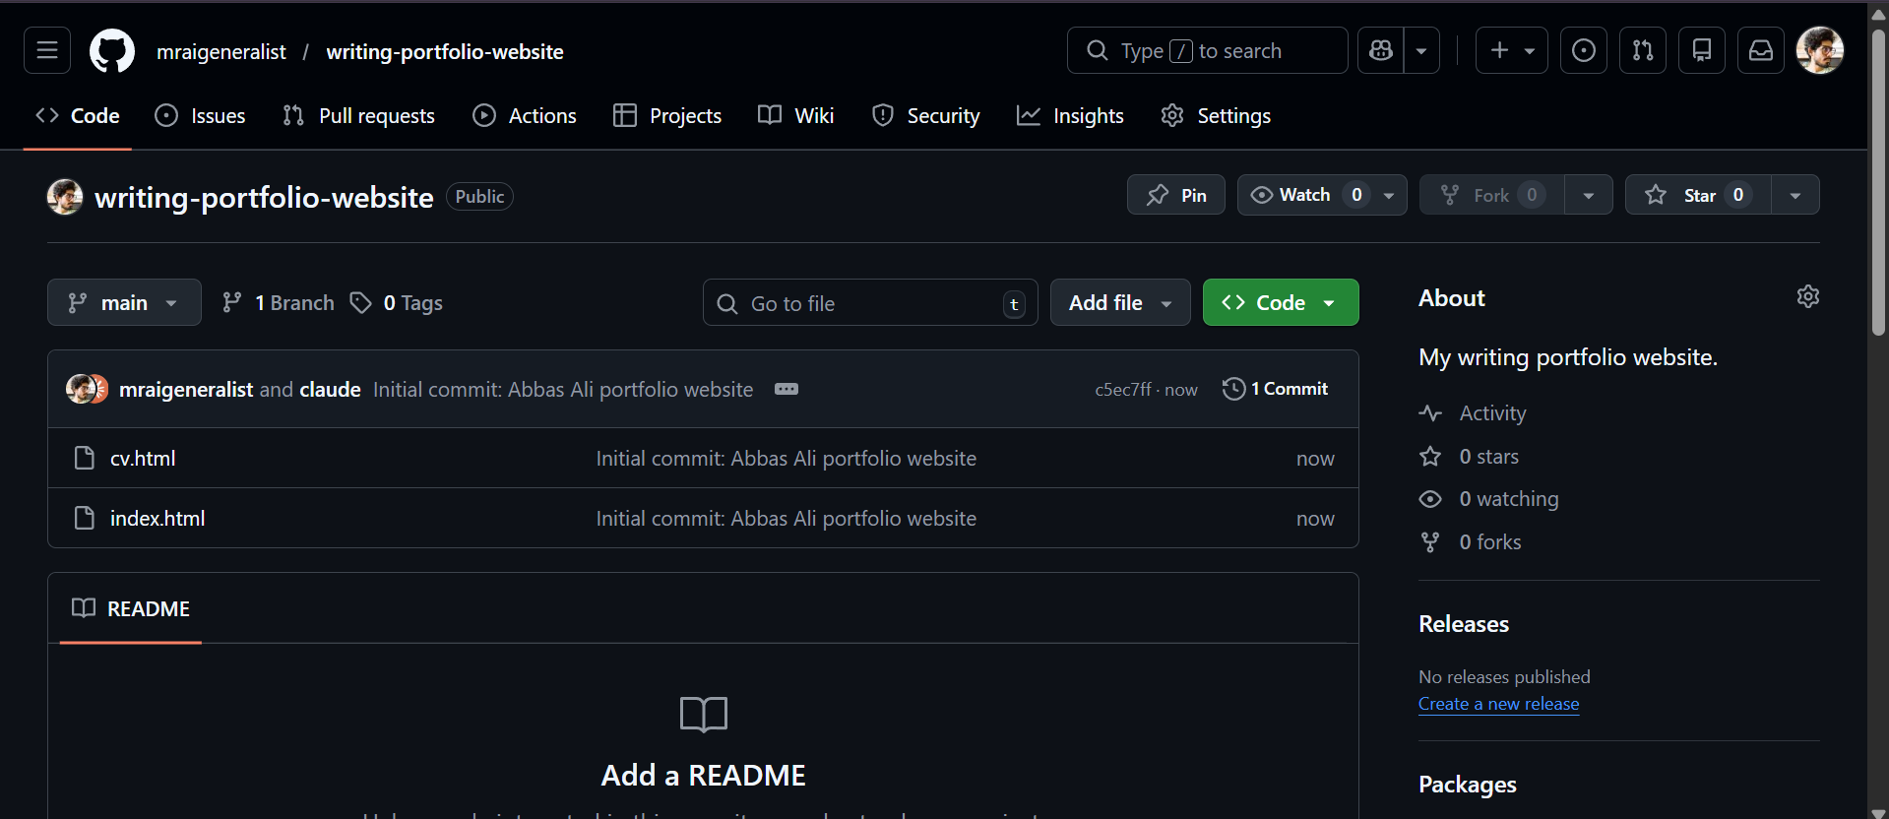View the Insights tab
This screenshot has width=1889, height=819.
tap(1070, 115)
